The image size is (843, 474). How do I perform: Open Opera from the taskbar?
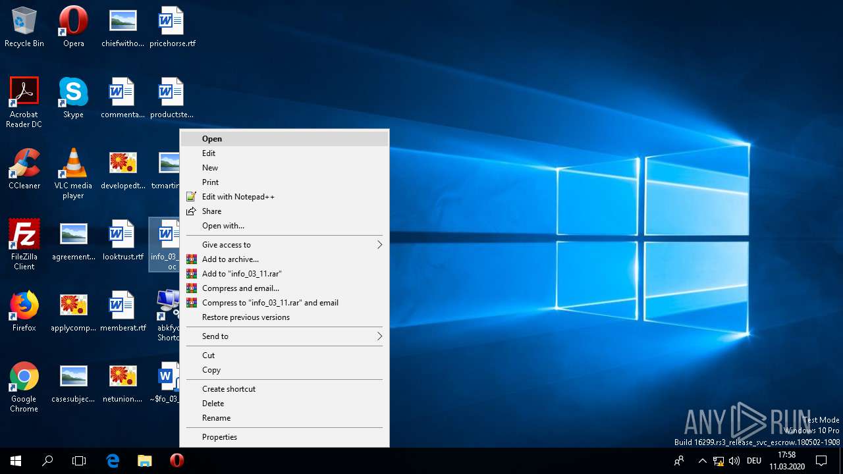[x=177, y=461]
